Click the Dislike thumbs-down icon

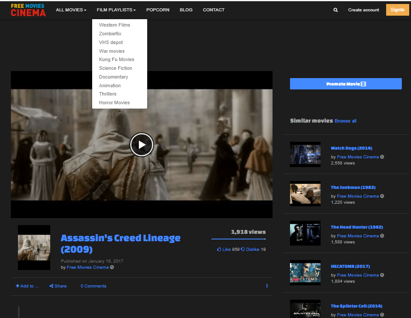243,250
